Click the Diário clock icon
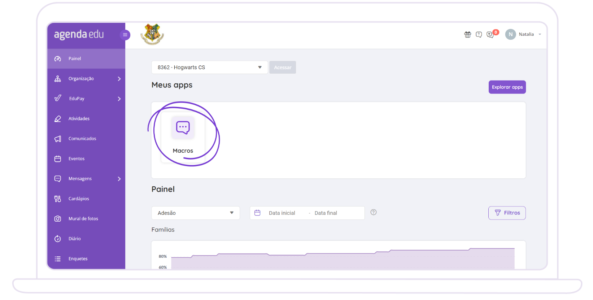 tap(58, 239)
